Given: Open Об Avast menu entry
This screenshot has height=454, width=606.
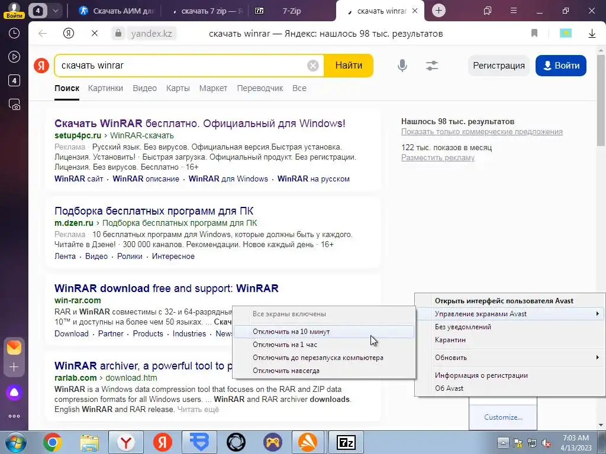Looking at the screenshot, I should [x=510, y=388].
